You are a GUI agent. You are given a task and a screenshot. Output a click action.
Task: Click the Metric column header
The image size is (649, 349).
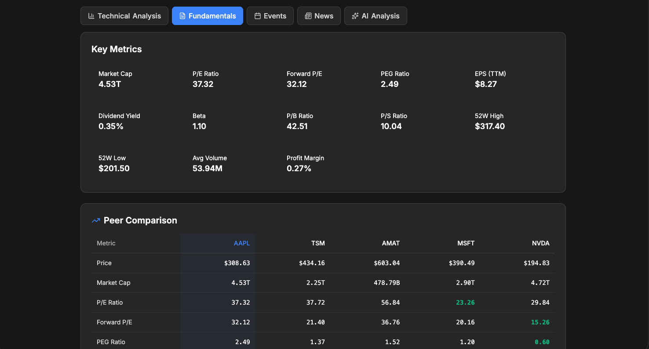106,243
